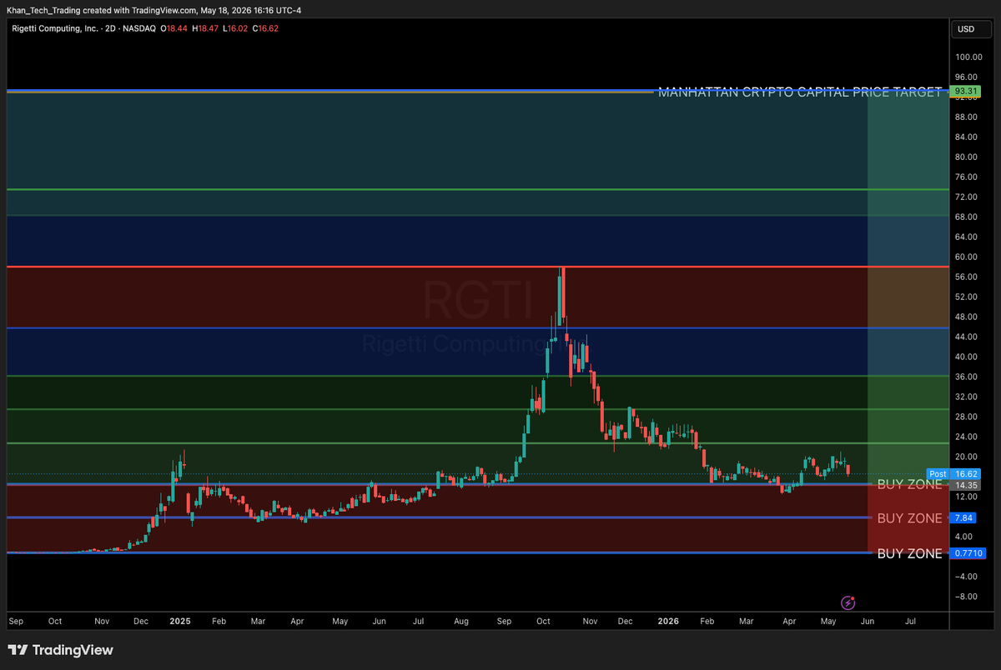The width and height of the screenshot is (1001, 670).
Task: Click the 100.00 price axis label
Action: [968, 57]
